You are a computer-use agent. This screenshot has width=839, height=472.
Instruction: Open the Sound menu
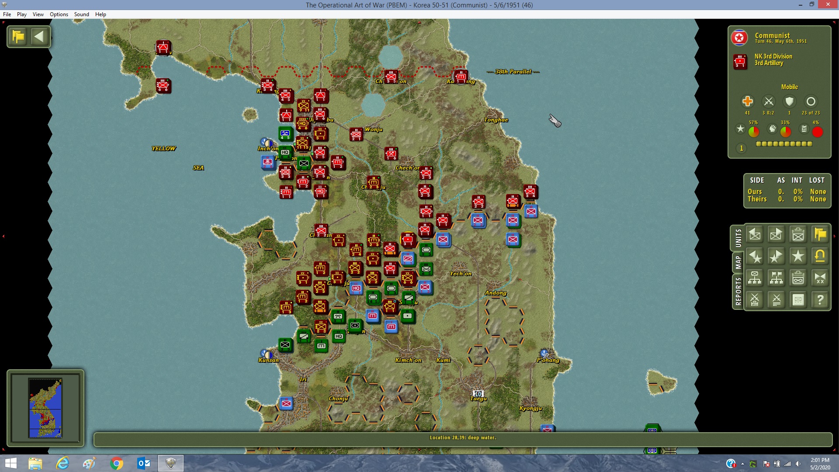click(x=82, y=14)
